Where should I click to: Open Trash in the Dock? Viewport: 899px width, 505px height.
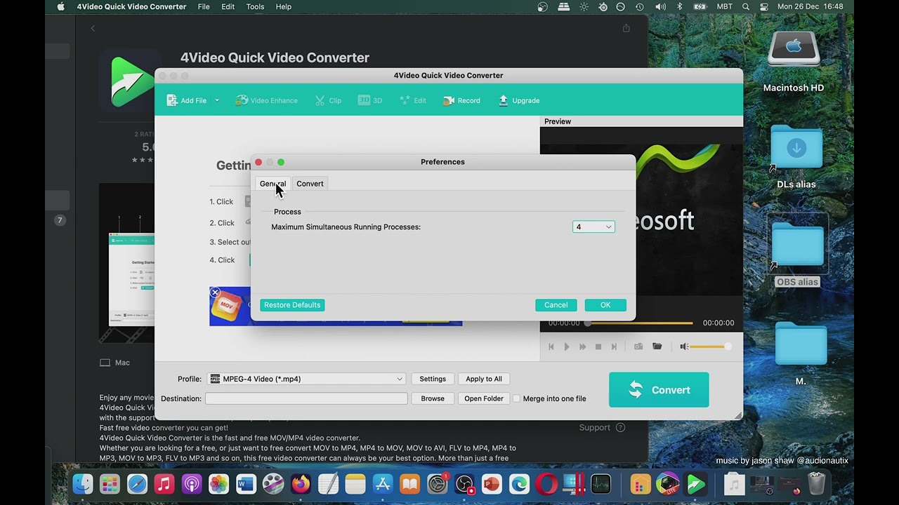(817, 484)
